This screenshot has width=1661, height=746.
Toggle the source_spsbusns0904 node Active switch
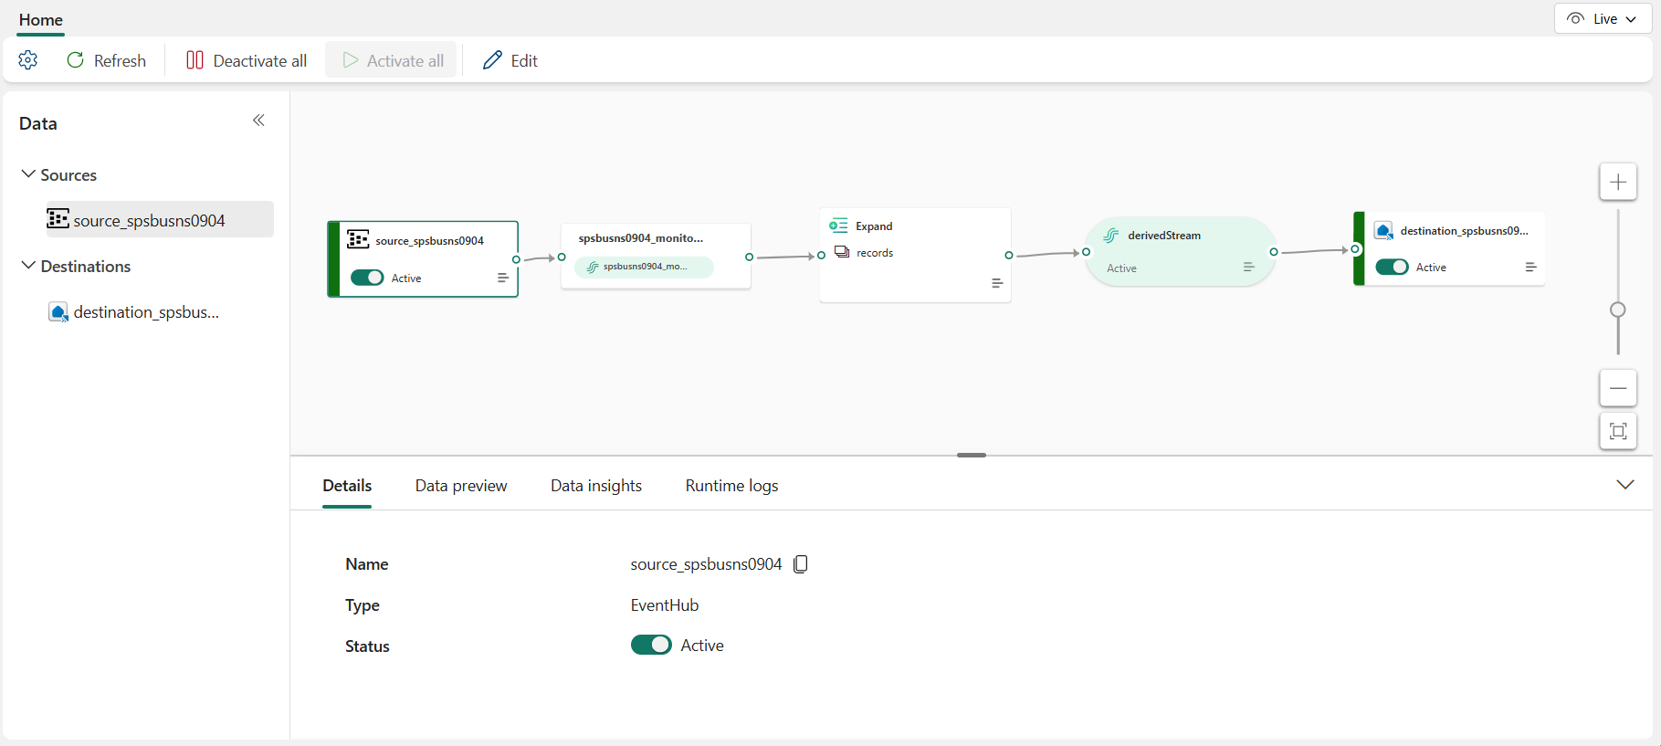tap(367, 278)
